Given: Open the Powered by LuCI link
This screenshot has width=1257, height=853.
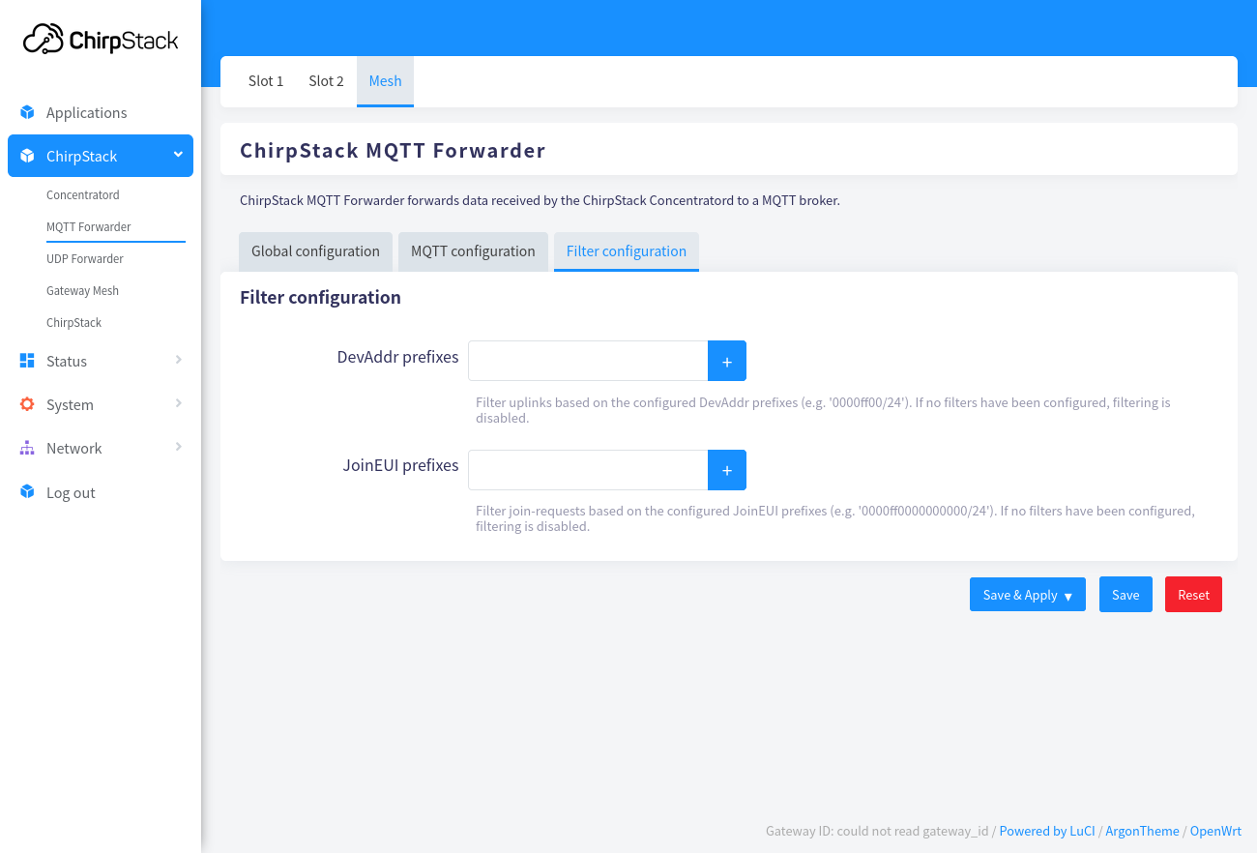Looking at the screenshot, I should (x=1047, y=831).
